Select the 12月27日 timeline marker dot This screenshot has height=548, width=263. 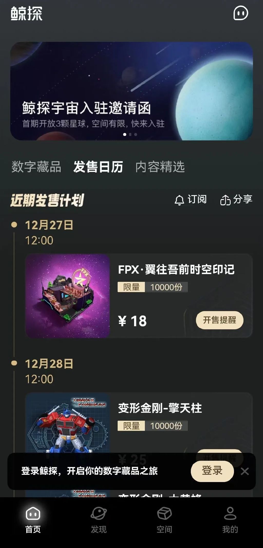(x=14, y=225)
